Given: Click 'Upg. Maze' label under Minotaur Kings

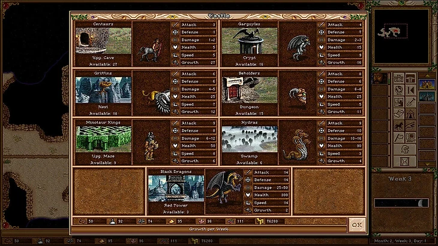Looking at the screenshot, I should [x=103, y=156].
